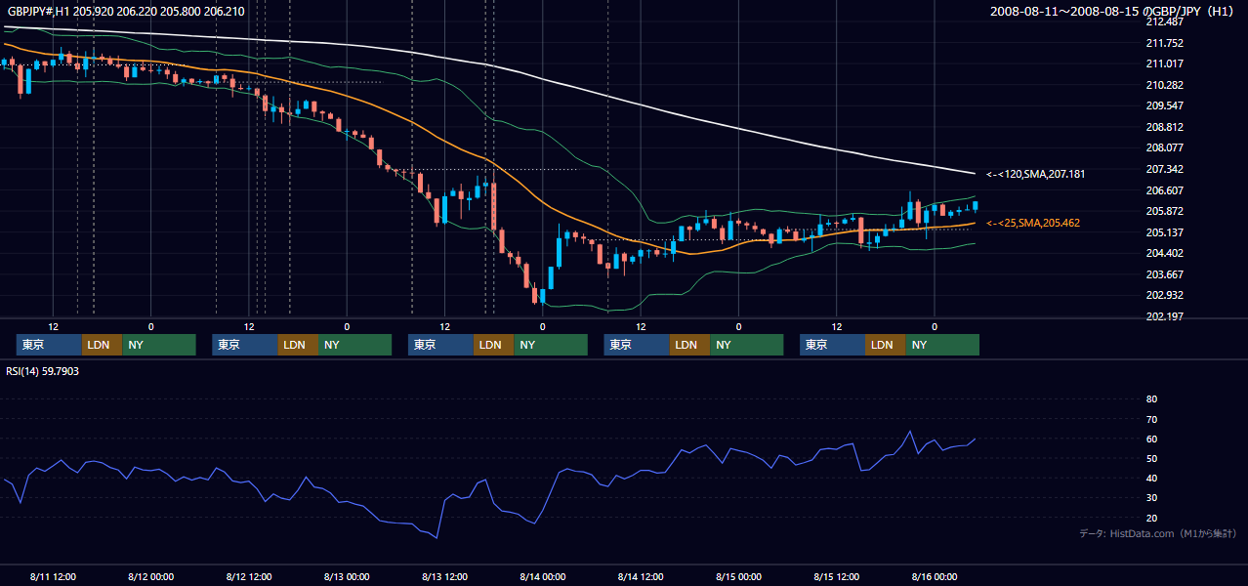Select the RSI(14) 59.7903 indicator label
Image resolution: width=1248 pixels, height=586 pixels.
(x=43, y=371)
